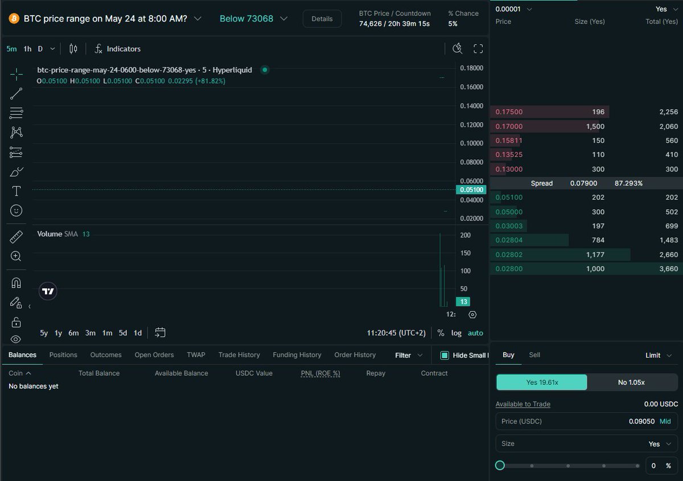Toggle percent scale on chart
The image size is (683, 481).
pos(441,333)
